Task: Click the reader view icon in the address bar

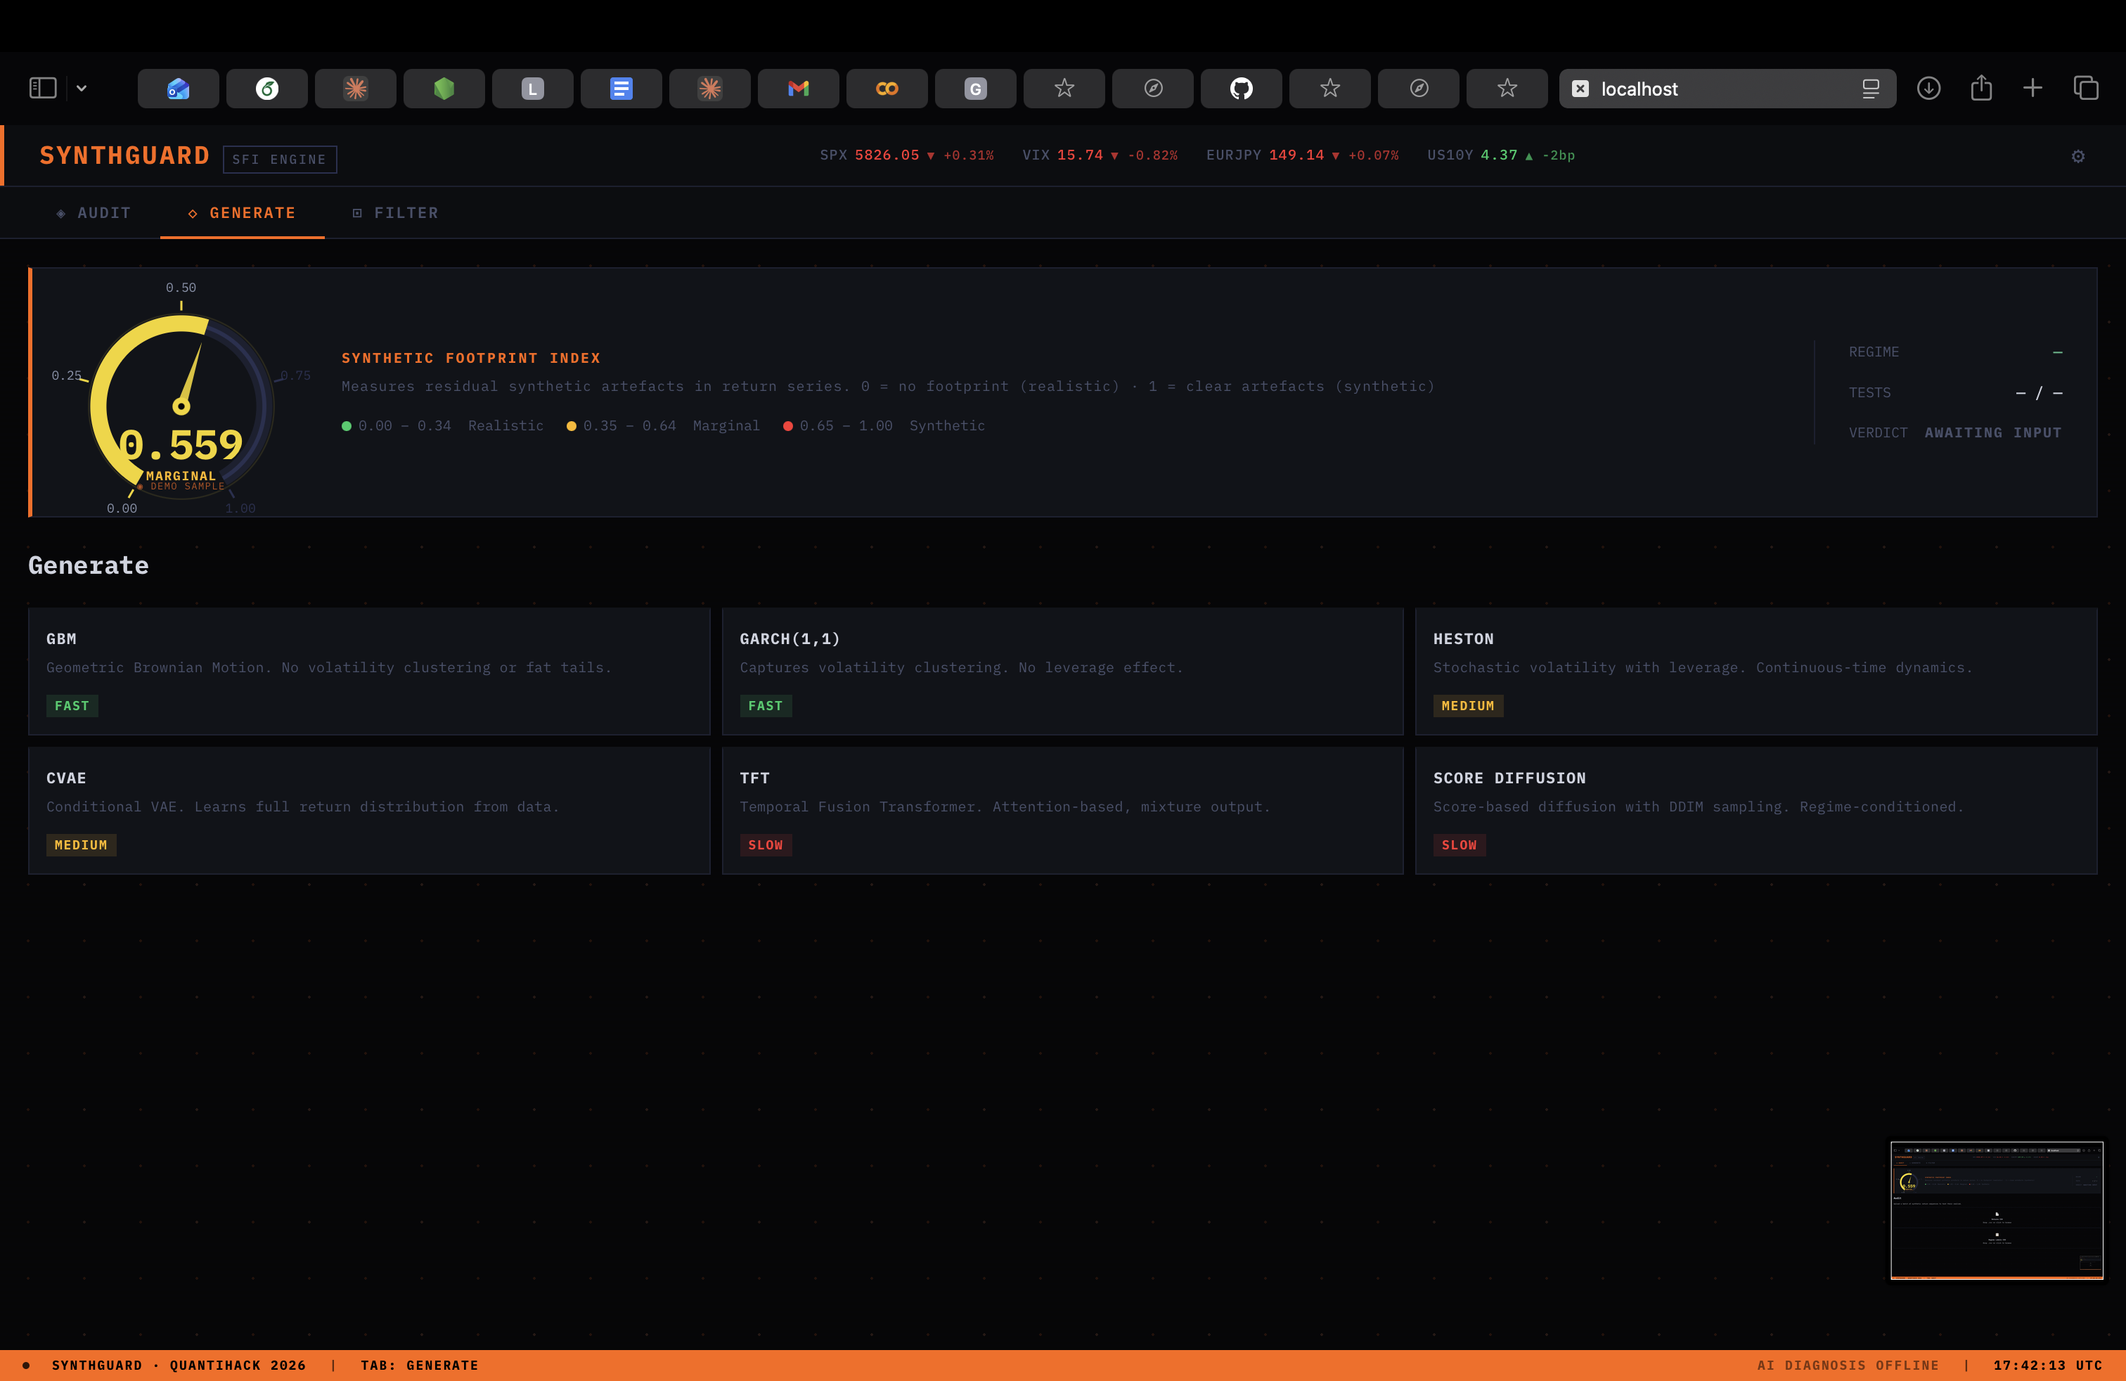Action: click(x=1871, y=89)
